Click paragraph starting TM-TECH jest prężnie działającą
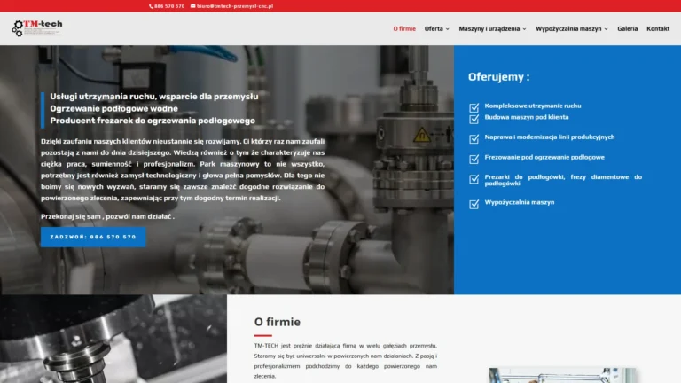Image resolution: width=681 pixels, height=383 pixels. [x=345, y=361]
